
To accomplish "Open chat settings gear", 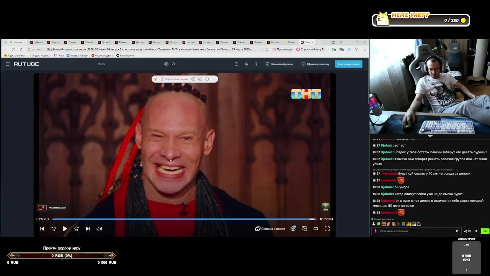I will [476, 231].
